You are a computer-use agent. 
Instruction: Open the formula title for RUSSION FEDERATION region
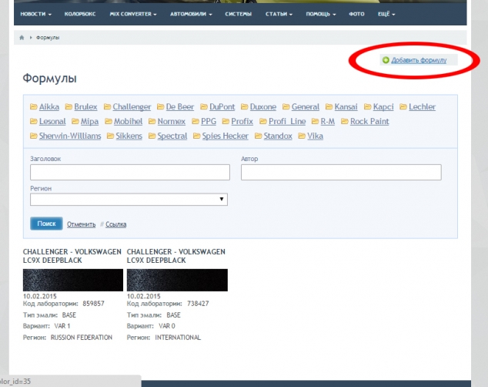click(72, 256)
